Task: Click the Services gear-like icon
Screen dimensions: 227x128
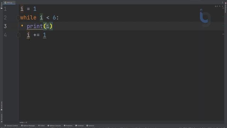Action: pyautogui.click(x=87, y=126)
